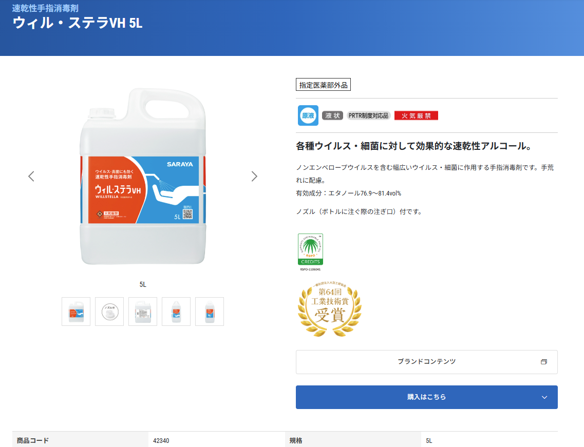Select the fourth side-view bottle thumbnail
584x447 pixels.
coord(176,312)
